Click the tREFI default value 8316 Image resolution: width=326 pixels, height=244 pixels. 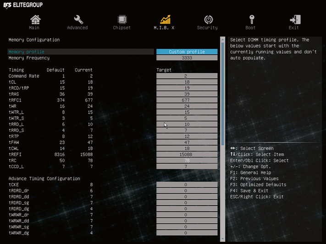59,154
